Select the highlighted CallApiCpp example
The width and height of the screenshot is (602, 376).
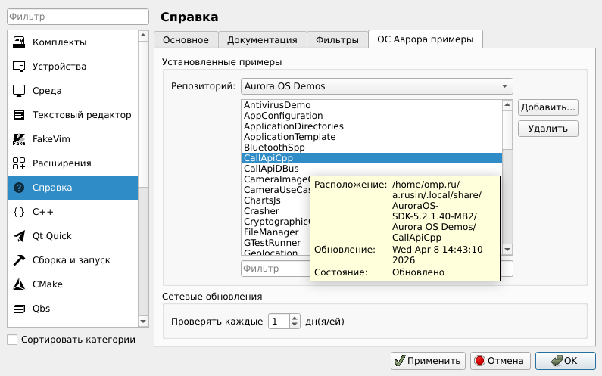tap(371, 158)
